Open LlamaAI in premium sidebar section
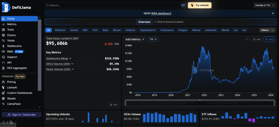 pos(13,87)
